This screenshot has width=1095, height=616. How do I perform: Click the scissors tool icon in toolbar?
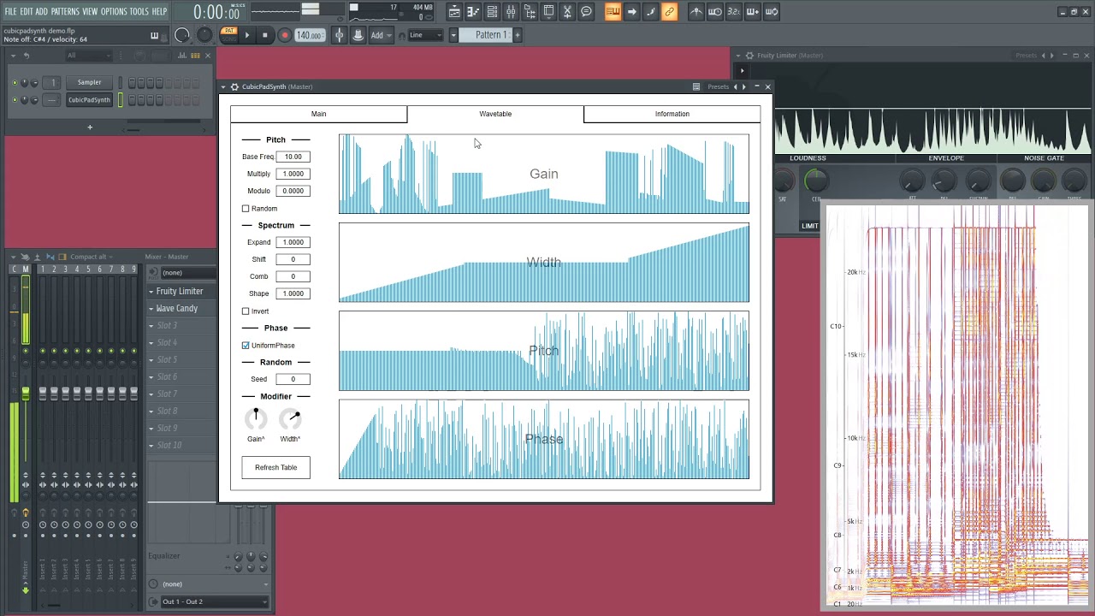567,12
